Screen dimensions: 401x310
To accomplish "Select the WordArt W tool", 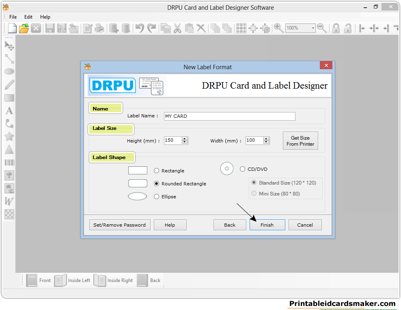I will 9,201.
